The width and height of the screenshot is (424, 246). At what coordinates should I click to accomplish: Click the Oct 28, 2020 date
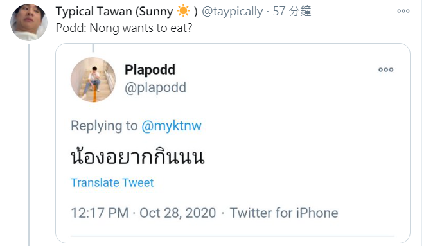[178, 213]
